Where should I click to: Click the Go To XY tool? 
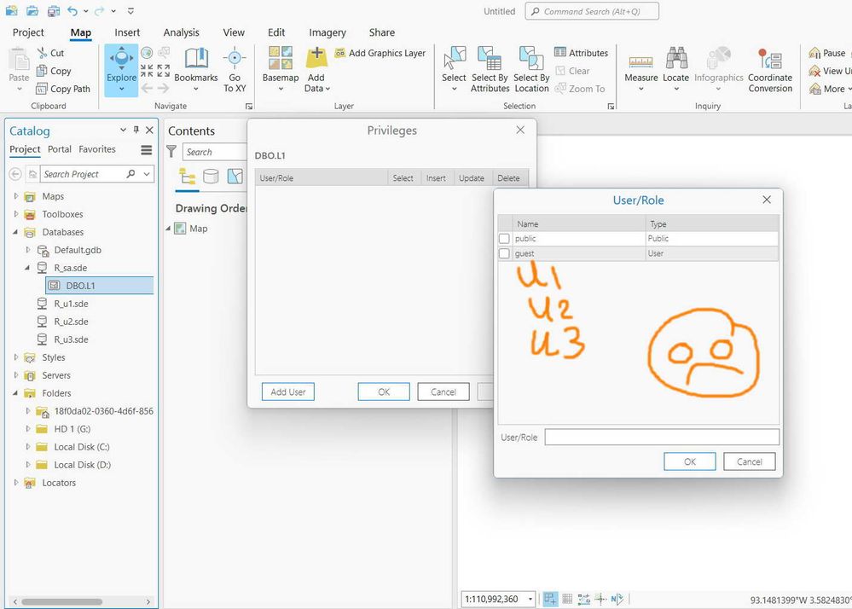point(235,70)
